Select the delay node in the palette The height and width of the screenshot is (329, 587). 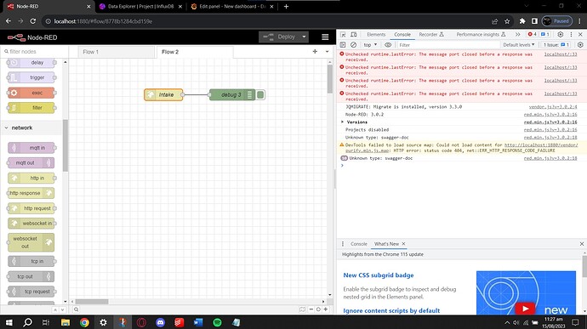pos(31,63)
